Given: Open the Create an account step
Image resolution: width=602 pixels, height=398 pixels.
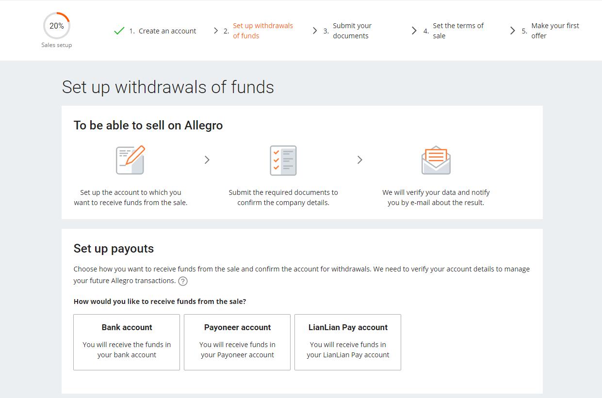Looking at the screenshot, I should point(167,31).
